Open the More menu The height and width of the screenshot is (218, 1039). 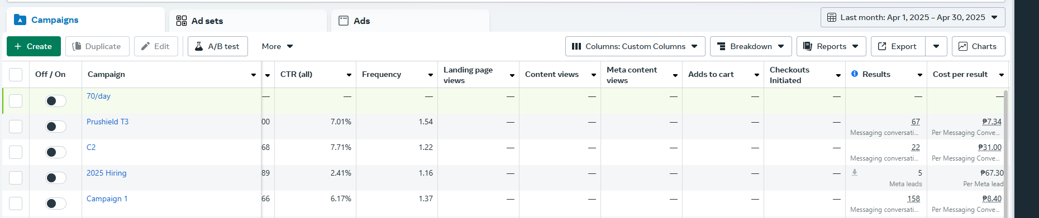277,46
